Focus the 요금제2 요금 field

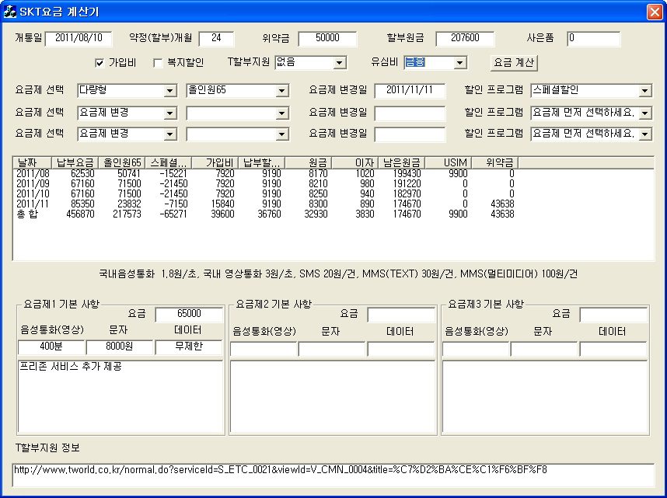click(x=401, y=315)
